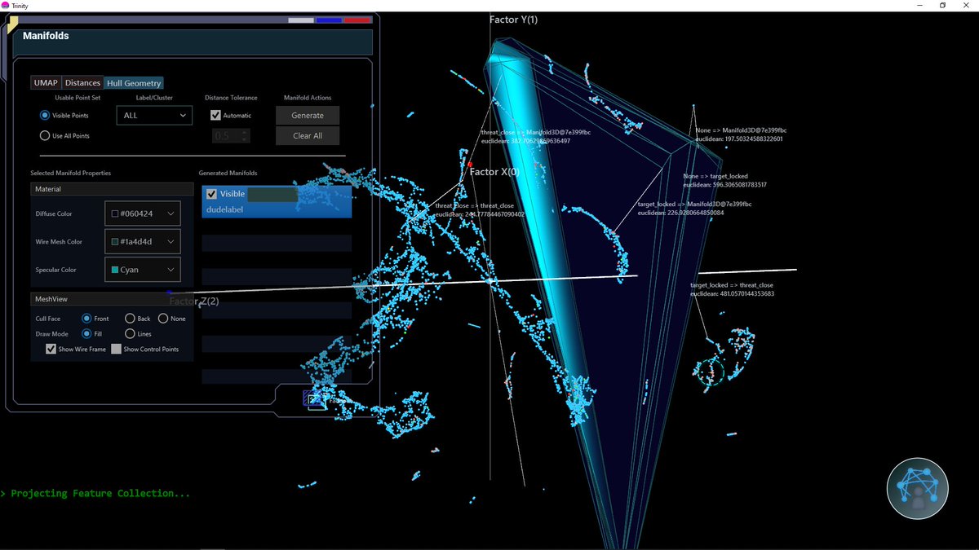Viewport: 979px width, 550px height.
Task: Click the red bar to close Manifolds panel
Action: pyautogui.click(x=357, y=20)
